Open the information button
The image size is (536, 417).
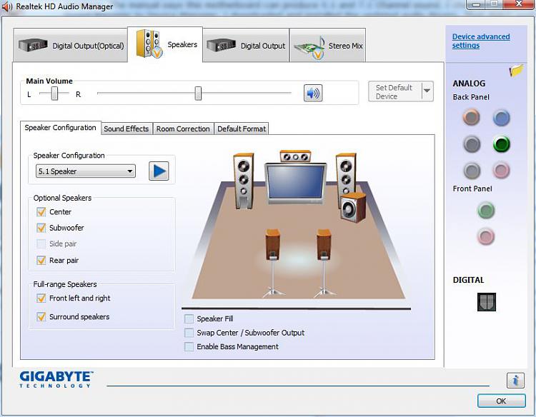point(515,380)
